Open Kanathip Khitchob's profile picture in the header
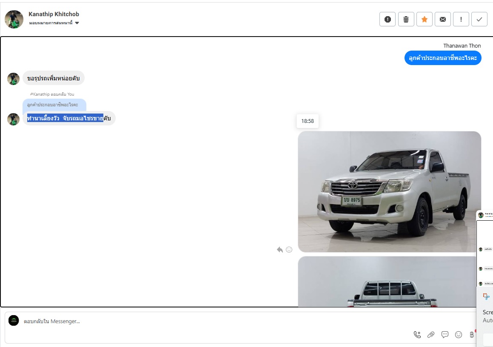The height and width of the screenshot is (347, 493). 14,19
